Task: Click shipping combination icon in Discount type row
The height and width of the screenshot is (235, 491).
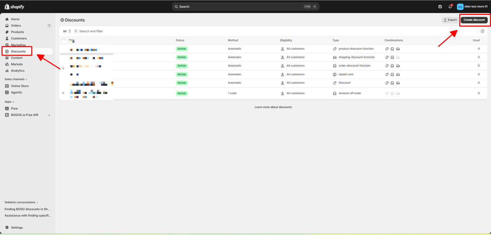Action: [x=398, y=83]
